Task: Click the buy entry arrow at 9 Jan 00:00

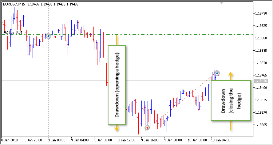Action: point(48,36)
